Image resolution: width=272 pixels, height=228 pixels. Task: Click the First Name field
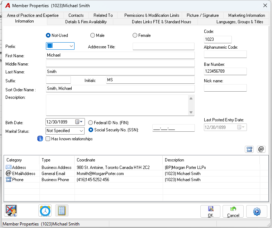coord(120,55)
